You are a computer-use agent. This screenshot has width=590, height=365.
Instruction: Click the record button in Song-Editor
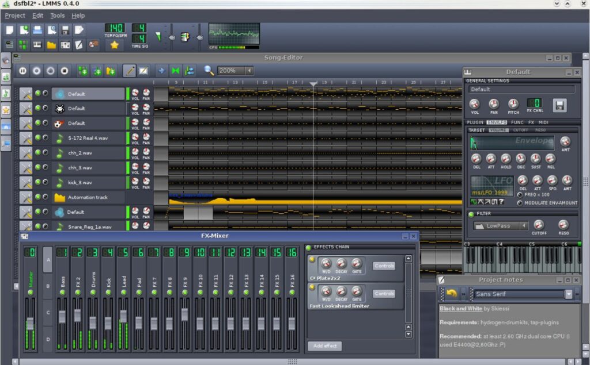(x=36, y=71)
